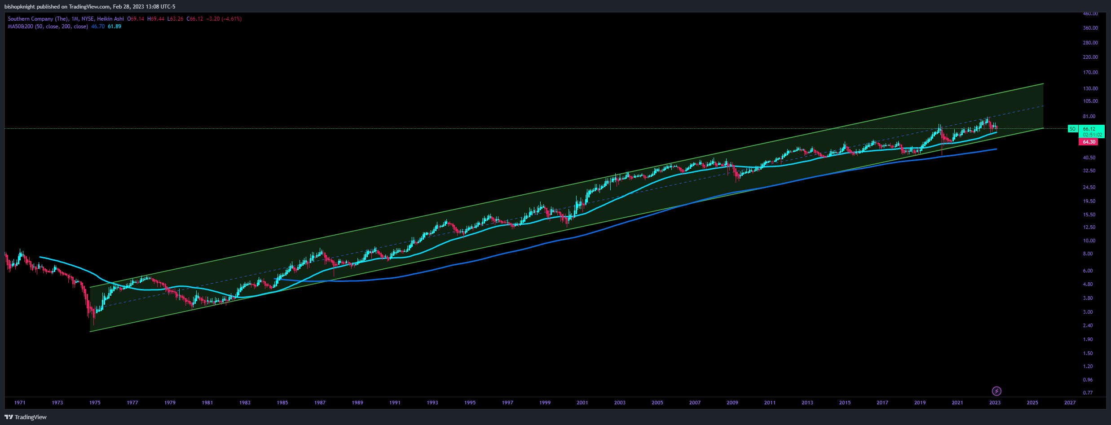The image size is (1111, 425).
Task: Click the 1985 year label
Action: click(282, 403)
